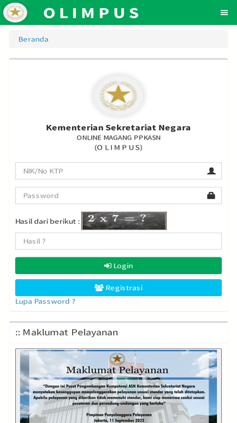Click the OLIMPUS title in header
237x423 pixels.
91,13
